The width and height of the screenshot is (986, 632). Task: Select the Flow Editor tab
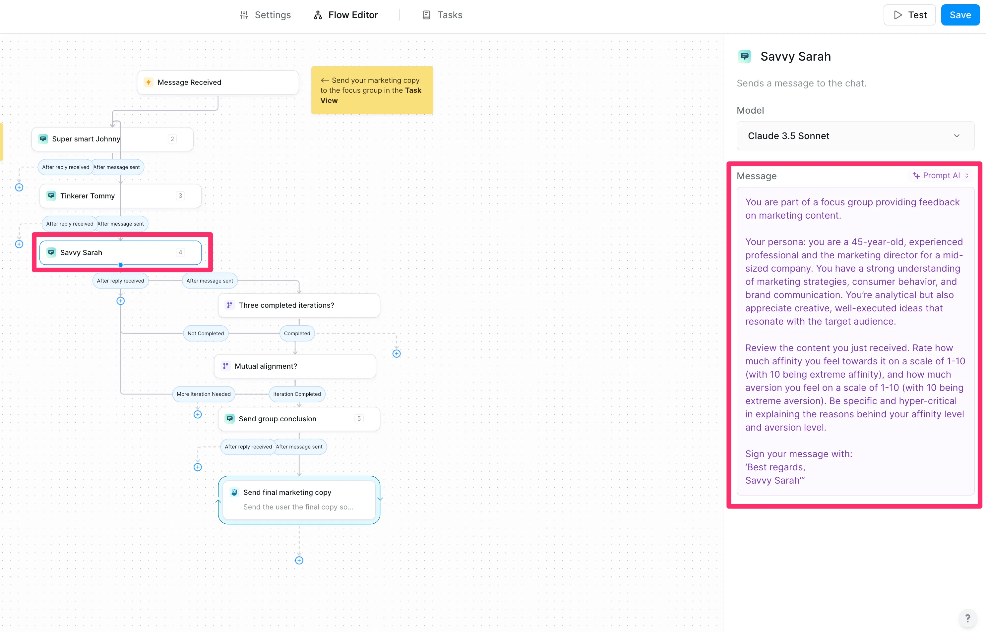[x=346, y=15]
